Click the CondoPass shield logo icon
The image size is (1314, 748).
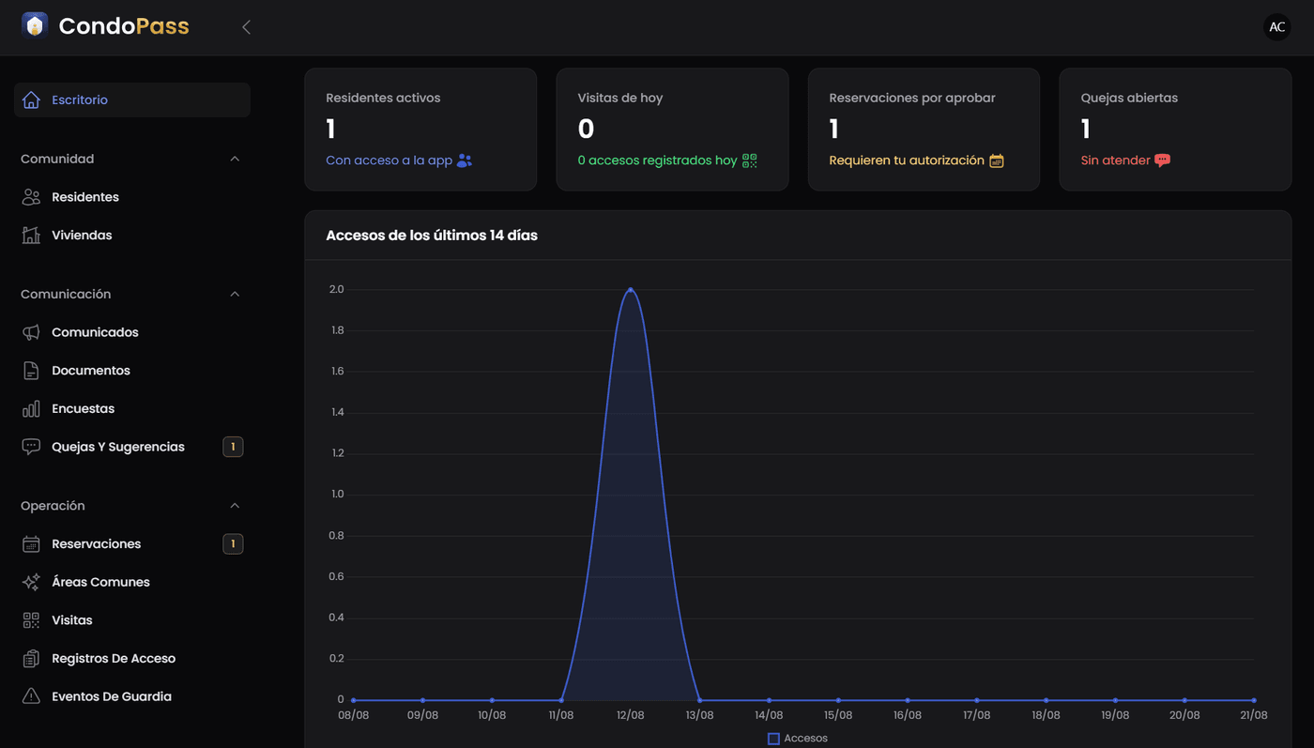pyautogui.click(x=35, y=25)
